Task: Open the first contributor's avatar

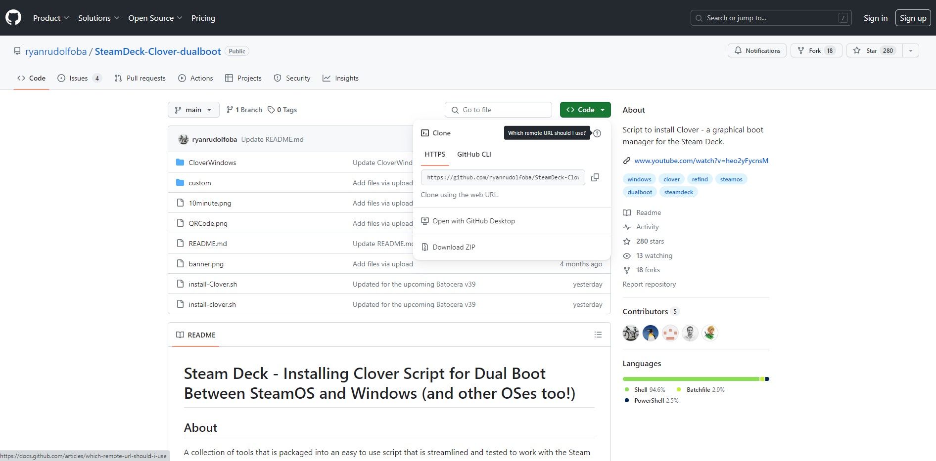Action: tap(631, 333)
